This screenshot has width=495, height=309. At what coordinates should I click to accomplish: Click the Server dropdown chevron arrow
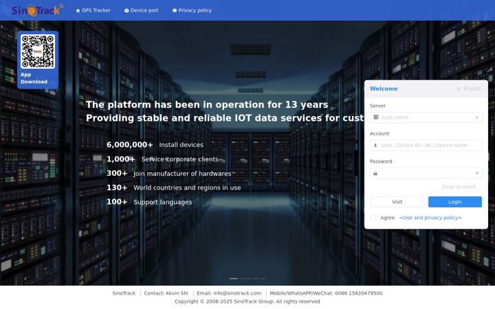point(476,117)
